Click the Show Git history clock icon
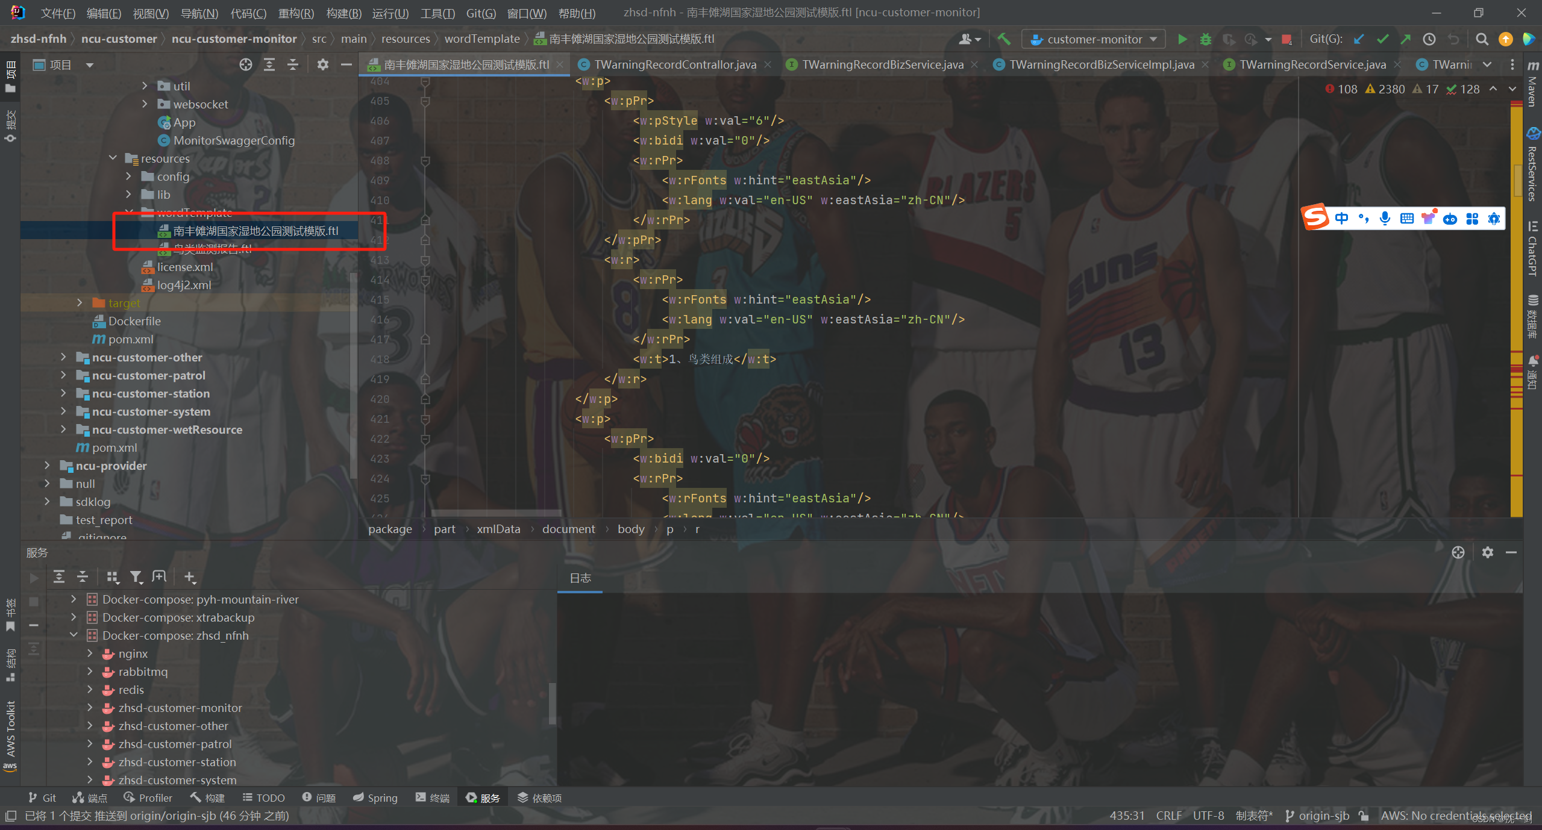Viewport: 1542px width, 830px height. pyautogui.click(x=1429, y=39)
